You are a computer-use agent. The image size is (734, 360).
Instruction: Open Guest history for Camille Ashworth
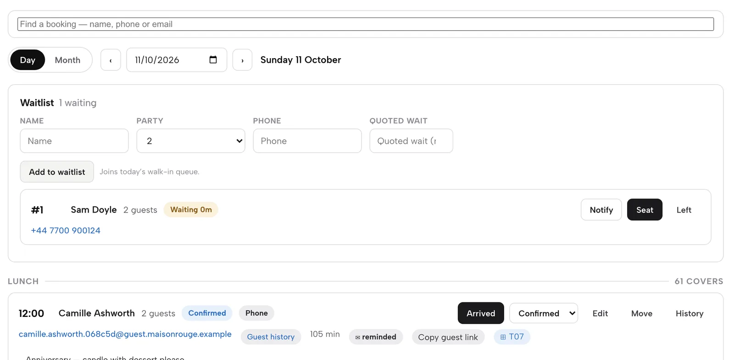point(271,337)
